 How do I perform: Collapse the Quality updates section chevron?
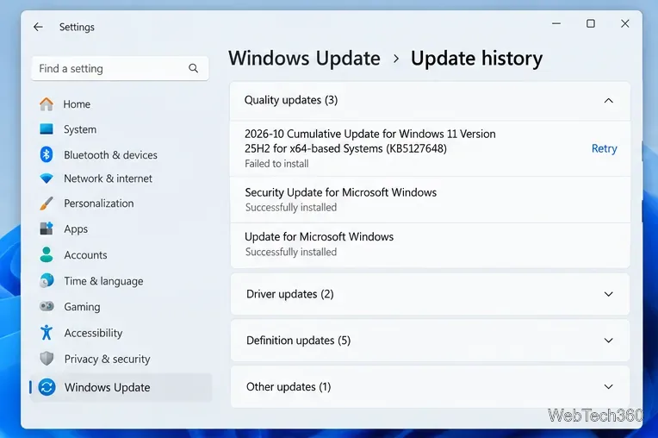point(608,100)
